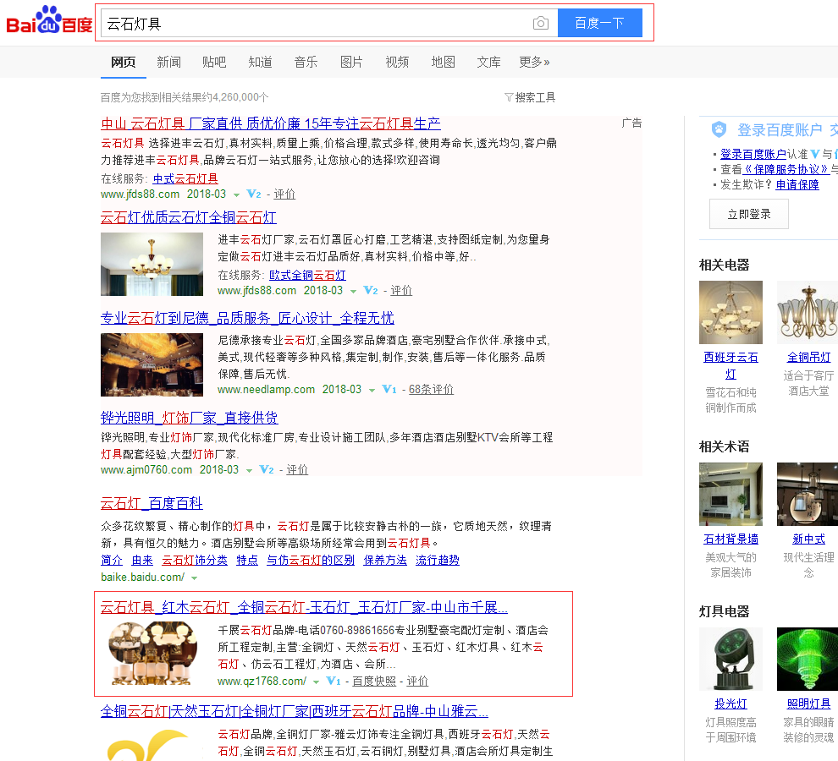Viewport: 838px width, 761px height.
Task: Click the V1 badge beside www.qz1768.com
Action: [333, 682]
